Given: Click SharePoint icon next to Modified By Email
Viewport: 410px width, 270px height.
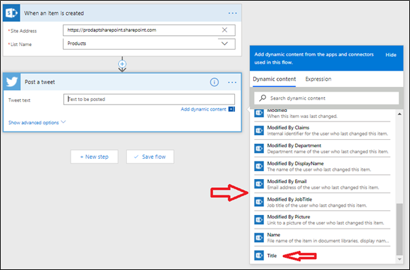Looking at the screenshot, I should pyautogui.click(x=259, y=184).
